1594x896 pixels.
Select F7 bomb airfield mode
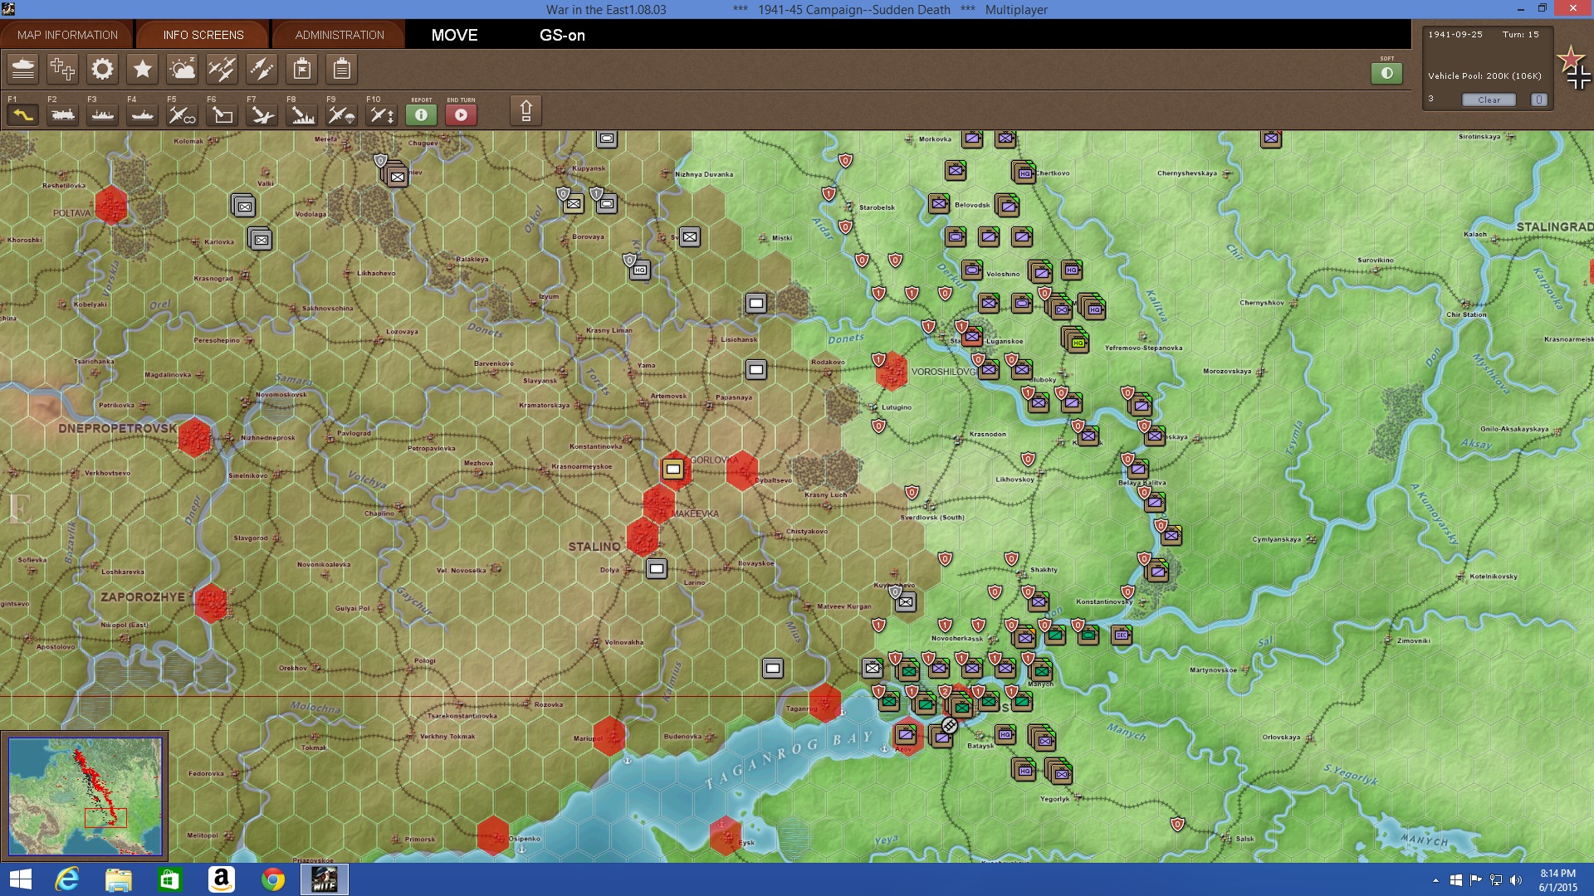[x=262, y=114]
